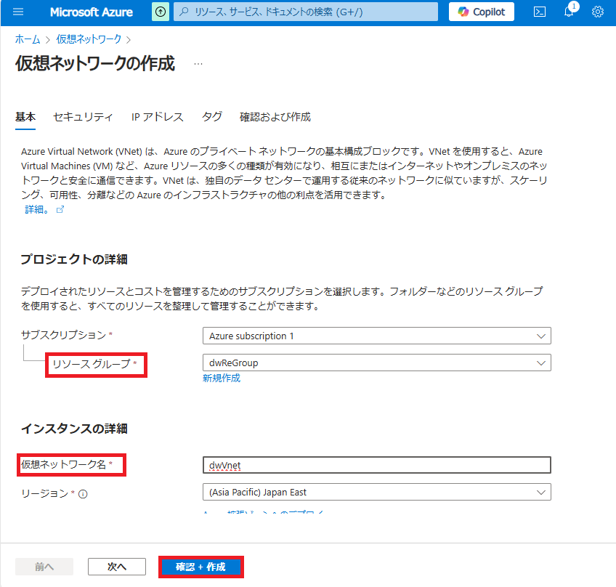Screen dimensions: 616x587
Task: Click the インスタンスの詳細 heading
Action: (x=74, y=429)
